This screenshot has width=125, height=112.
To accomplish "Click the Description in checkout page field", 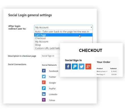I will pos(51,56).
